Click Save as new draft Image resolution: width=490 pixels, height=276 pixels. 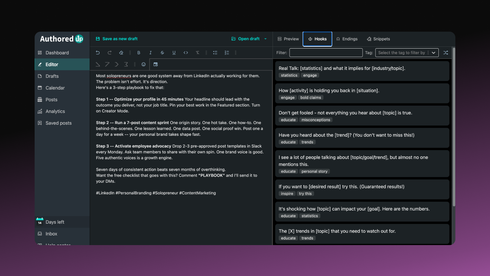[x=116, y=39]
